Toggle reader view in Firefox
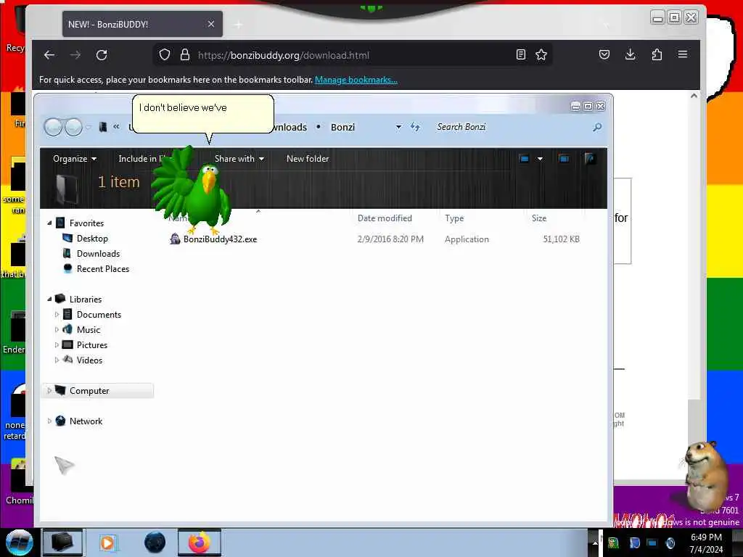Screen dimensions: 743x557 521,55
